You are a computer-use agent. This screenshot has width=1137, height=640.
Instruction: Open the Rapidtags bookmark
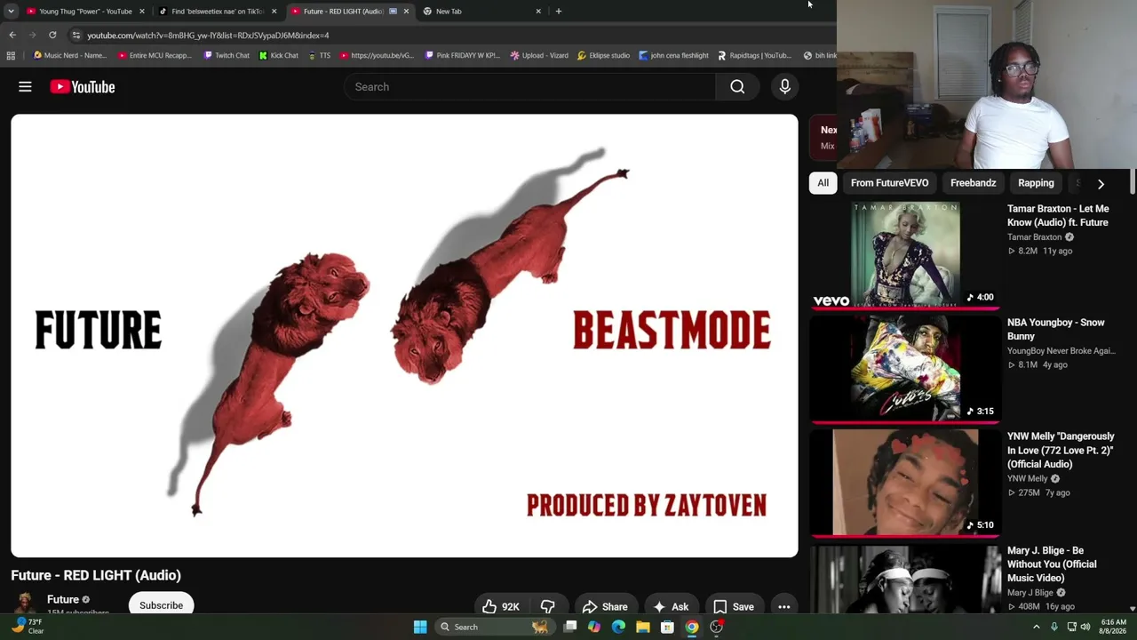pyautogui.click(x=754, y=55)
